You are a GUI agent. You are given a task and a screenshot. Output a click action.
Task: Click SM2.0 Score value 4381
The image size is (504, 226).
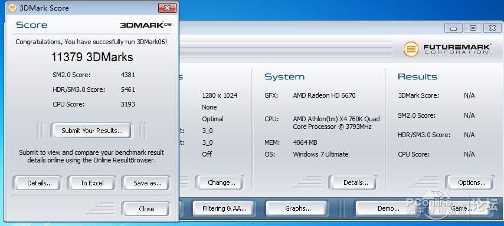click(128, 75)
